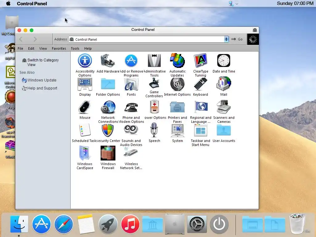316x237 pixels.
Task: Open App Store in the dock
Action: [x=41, y=224]
